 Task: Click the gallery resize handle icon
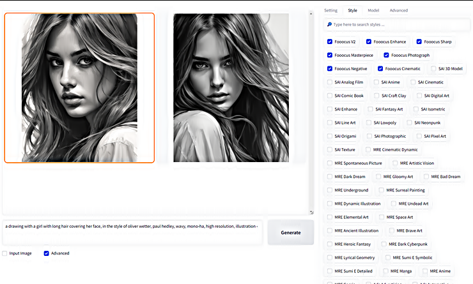point(312,213)
